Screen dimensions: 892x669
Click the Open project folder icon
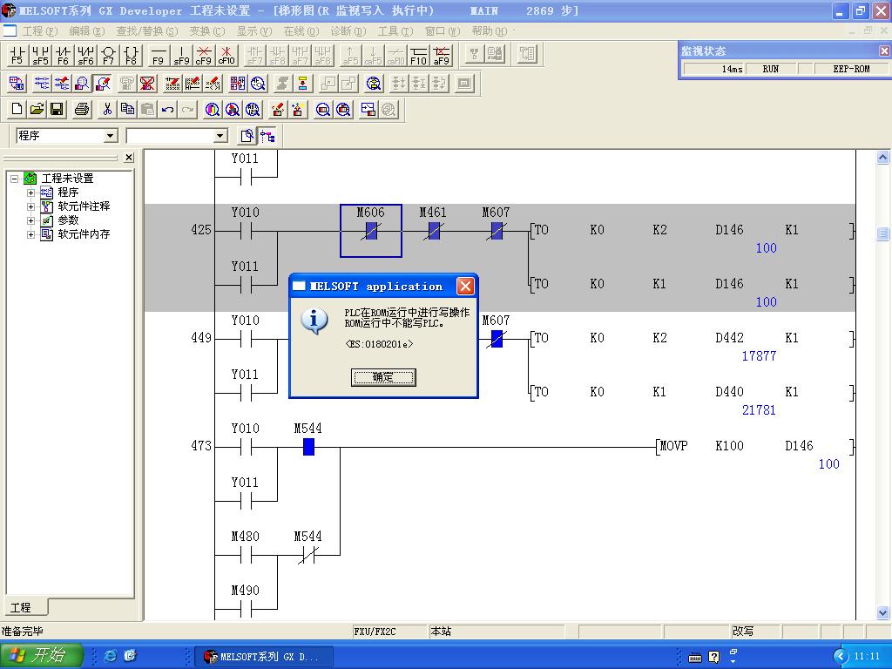pos(37,109)
